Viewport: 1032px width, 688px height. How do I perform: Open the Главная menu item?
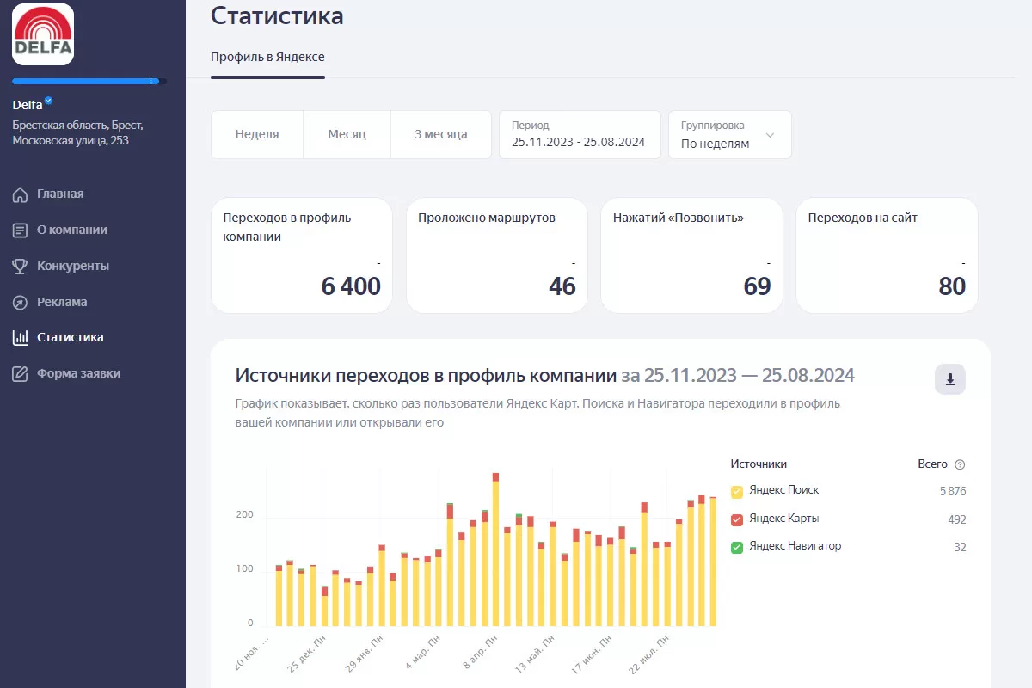pyautogui.click(x=60, y=194)
